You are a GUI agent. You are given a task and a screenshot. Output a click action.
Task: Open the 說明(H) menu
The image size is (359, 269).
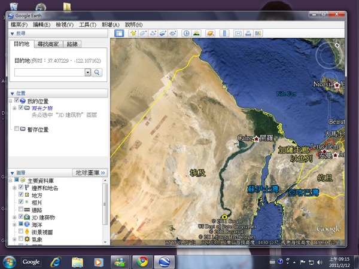coord(133,25)
